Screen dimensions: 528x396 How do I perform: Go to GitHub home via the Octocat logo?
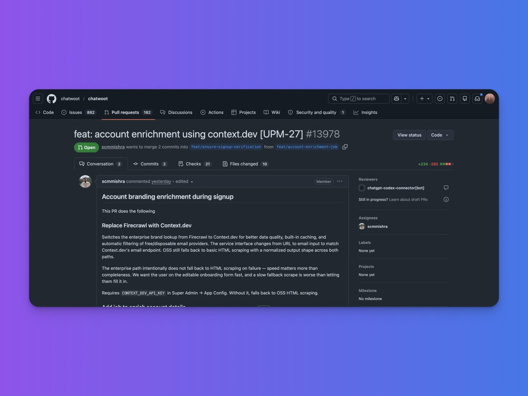click(51, 99)
